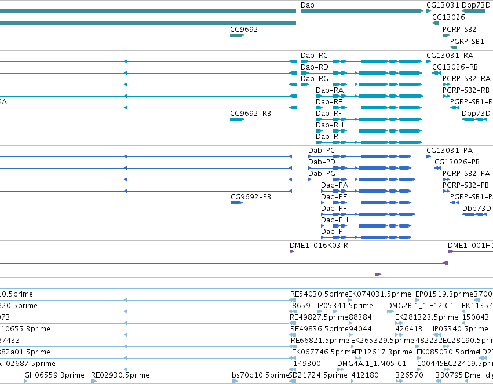Select the 426413 EST label

click(x=409, y=329)
